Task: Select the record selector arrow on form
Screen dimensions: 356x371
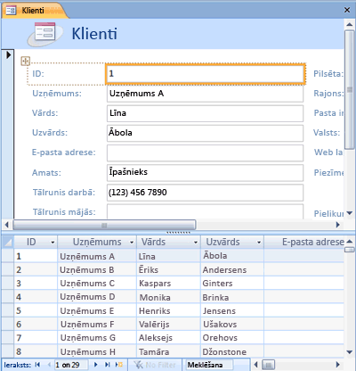Action: 8,55
